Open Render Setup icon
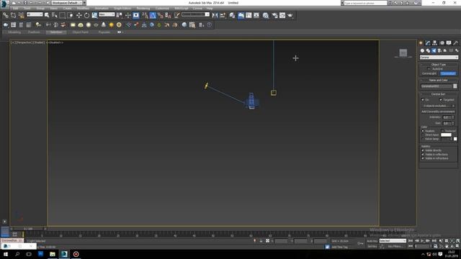Viewport: 461px width, 259px height. point(274,15)
